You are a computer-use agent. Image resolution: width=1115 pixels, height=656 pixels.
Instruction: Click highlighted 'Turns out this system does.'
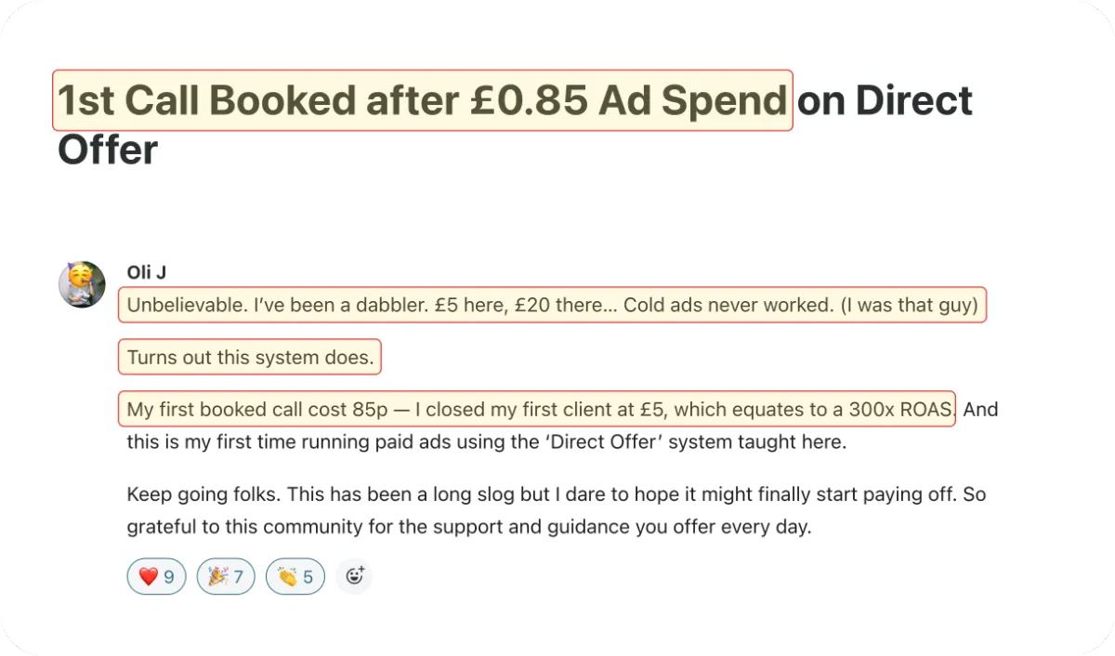pyautogui.click(x=250, y=357)
